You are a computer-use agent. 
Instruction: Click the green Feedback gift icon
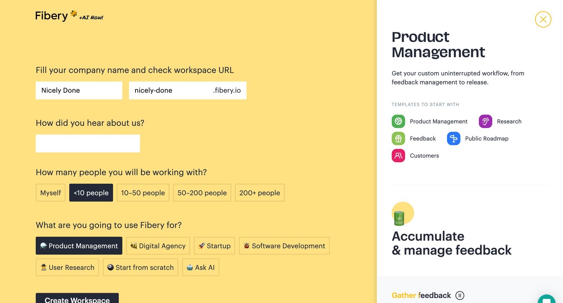398,138
